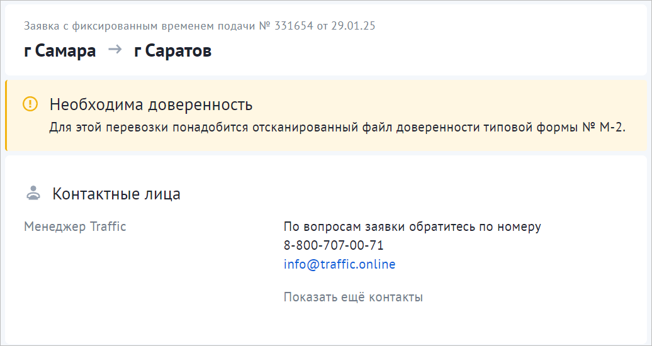This screenshot has width=652, height=346.
Task: Click the route arrow between the cities
Action: coord(115,50)
